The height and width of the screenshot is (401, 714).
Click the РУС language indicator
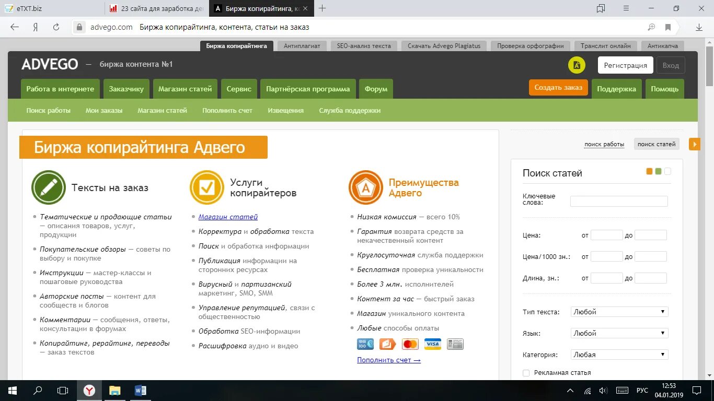tap(642, 391)
